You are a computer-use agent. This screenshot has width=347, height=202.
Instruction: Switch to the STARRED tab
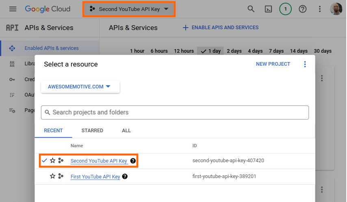pos(92,131)
